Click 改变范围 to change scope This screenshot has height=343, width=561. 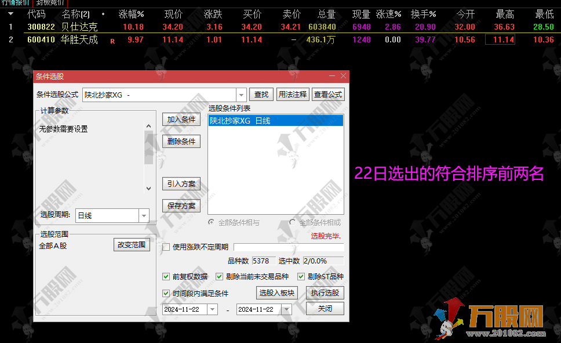(x=132, y=245)
